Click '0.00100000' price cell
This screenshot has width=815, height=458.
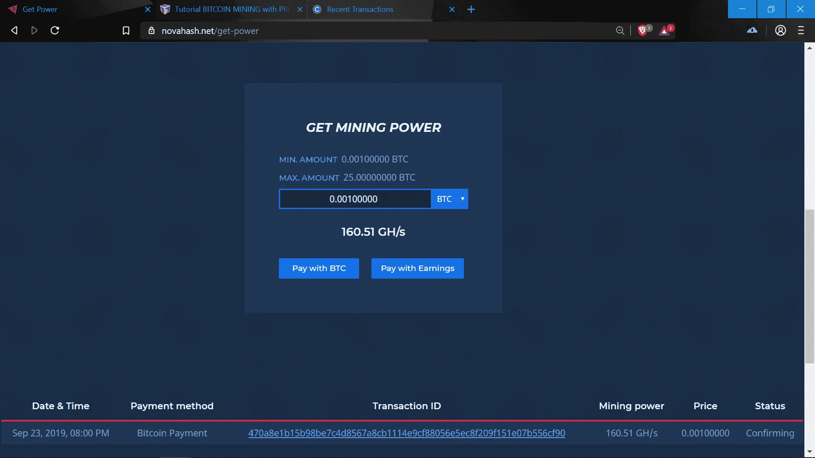coord(705,433)
